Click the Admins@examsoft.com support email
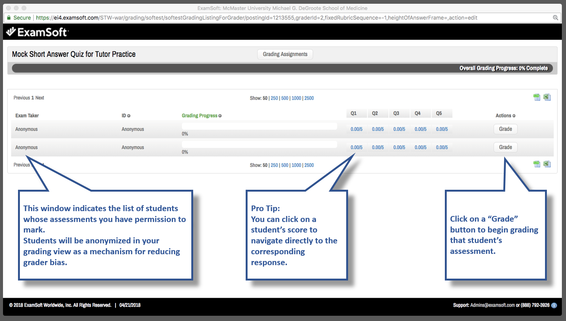This screenshot has width=566, height=321. click(x=492, y=305)
